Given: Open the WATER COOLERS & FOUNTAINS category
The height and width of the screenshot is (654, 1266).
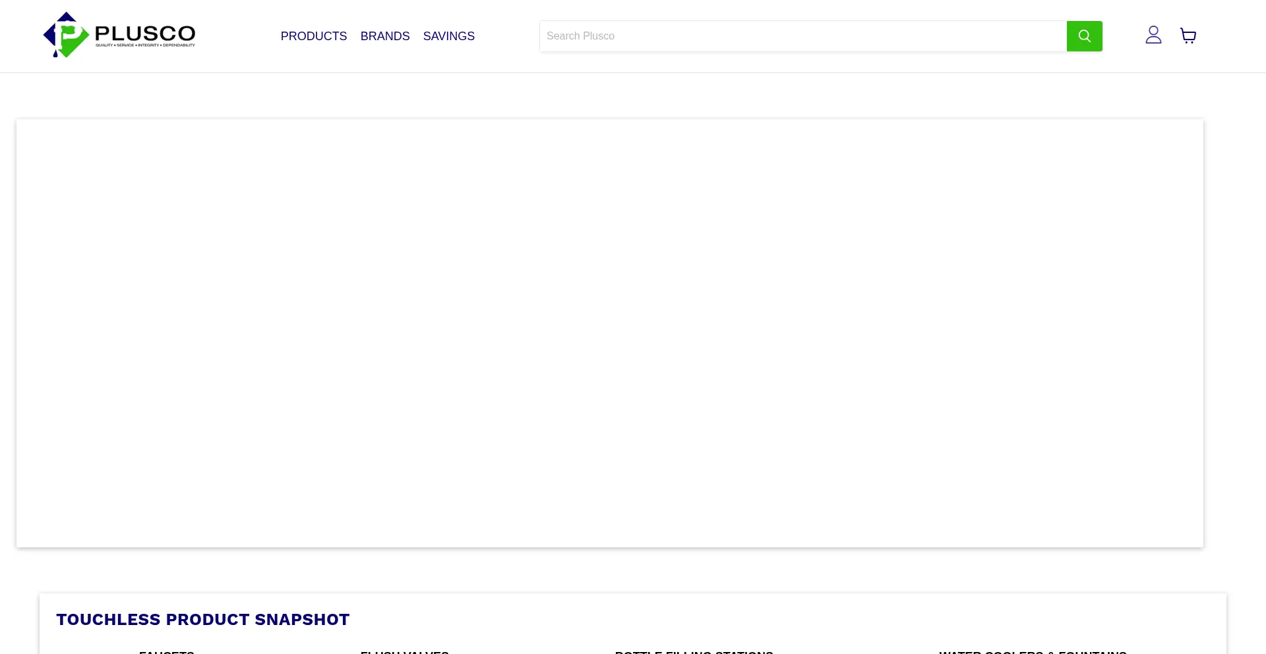Looking at the screenshot, I should point(1033,651).
